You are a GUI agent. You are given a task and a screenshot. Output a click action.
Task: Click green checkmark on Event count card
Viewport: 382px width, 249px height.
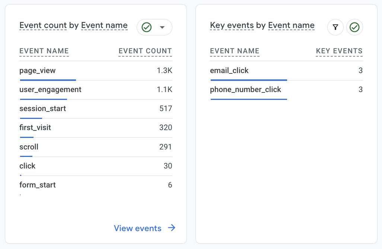click(147, 27)
